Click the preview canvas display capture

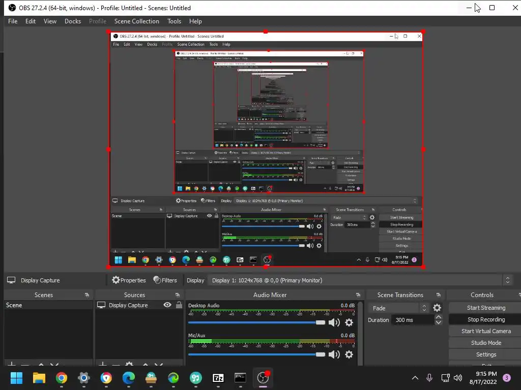pos(266,149)
